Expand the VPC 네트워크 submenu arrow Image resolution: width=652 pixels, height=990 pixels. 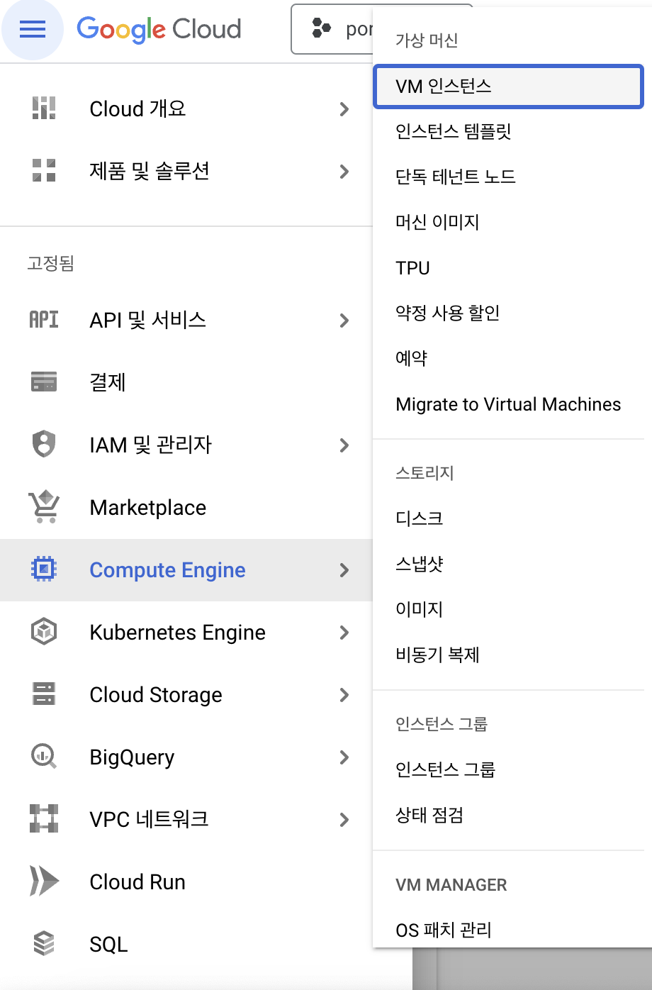point(344,820)
